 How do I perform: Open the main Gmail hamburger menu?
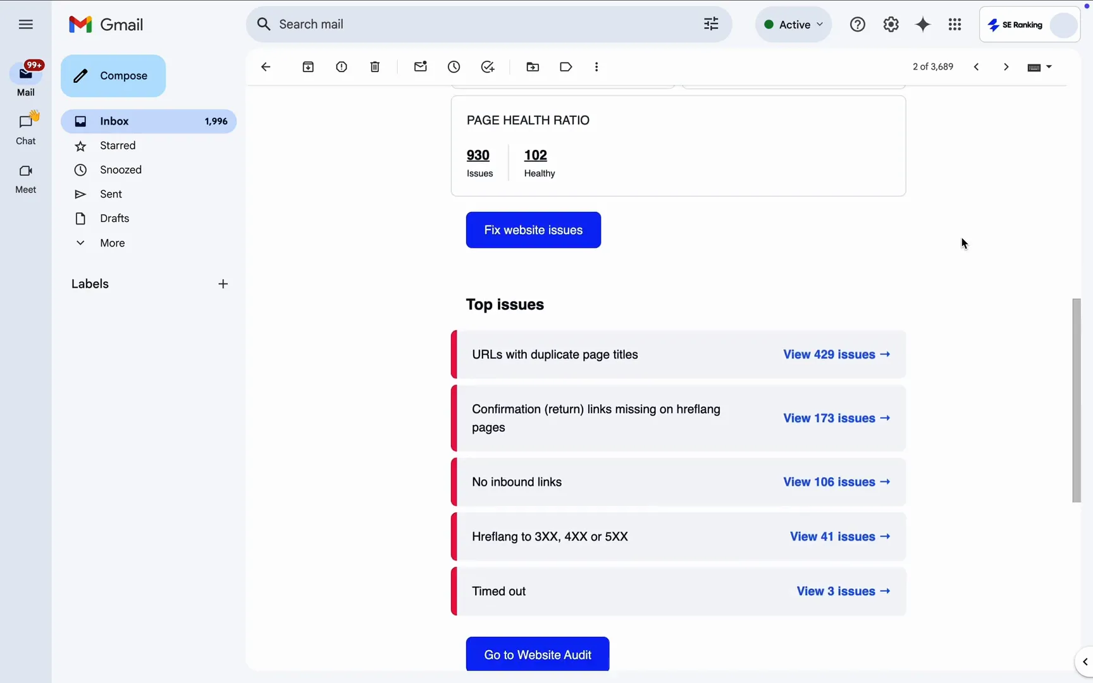[25, 24]
